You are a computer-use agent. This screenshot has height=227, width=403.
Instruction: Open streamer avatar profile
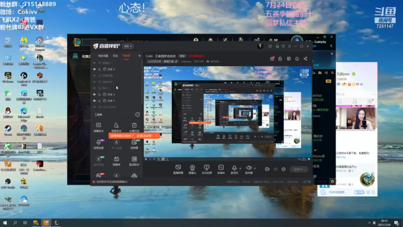[x=260, y=46]
